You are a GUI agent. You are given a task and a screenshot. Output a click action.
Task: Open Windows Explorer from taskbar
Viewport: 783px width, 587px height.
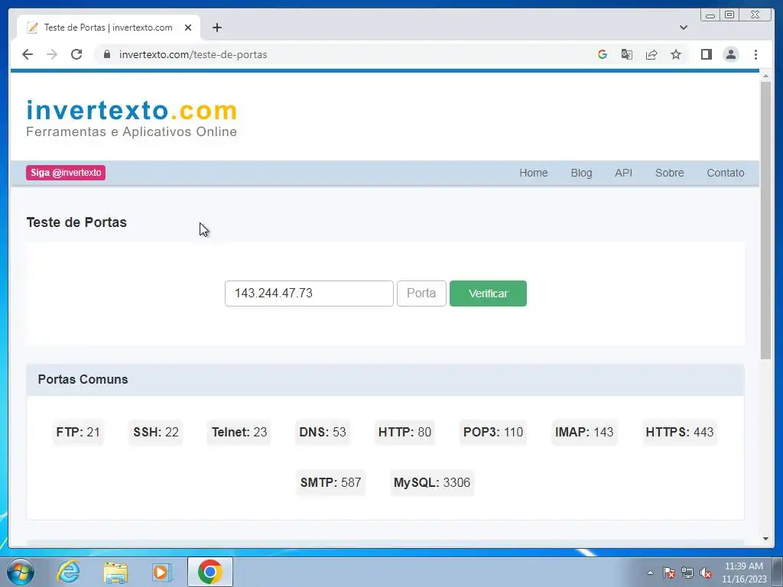(115, 572)
